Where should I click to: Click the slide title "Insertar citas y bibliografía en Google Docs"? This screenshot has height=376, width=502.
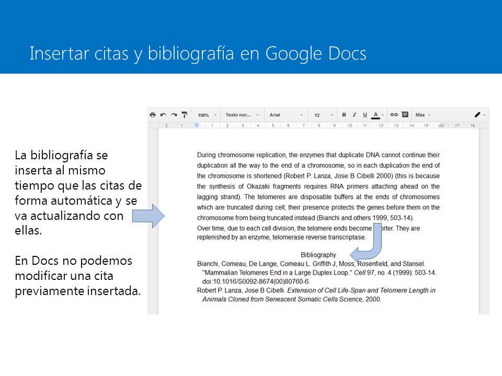click(x=198, y=53)
